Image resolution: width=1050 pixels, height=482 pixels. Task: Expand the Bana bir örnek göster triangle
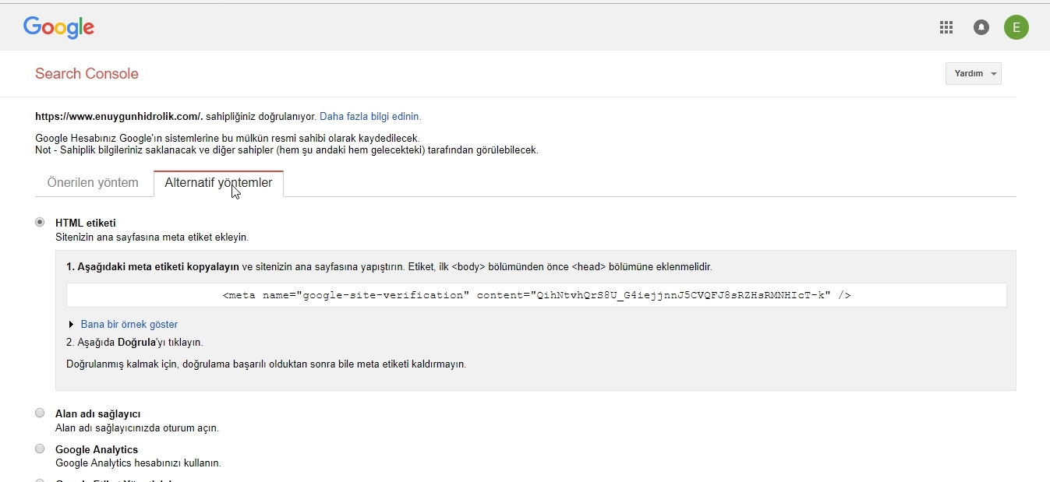click(72, 325)
